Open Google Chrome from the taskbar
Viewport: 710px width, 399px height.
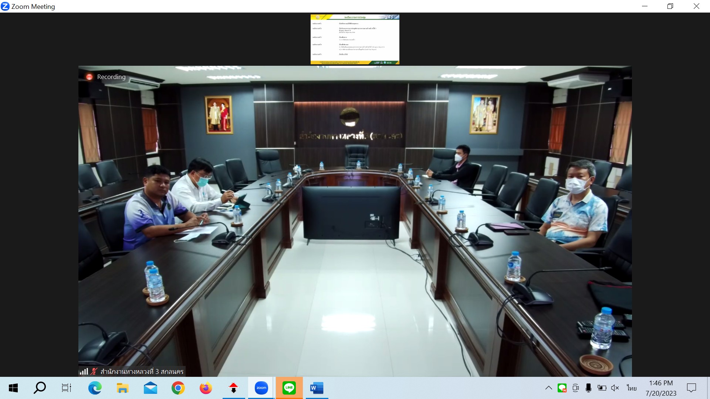[178, 388]
